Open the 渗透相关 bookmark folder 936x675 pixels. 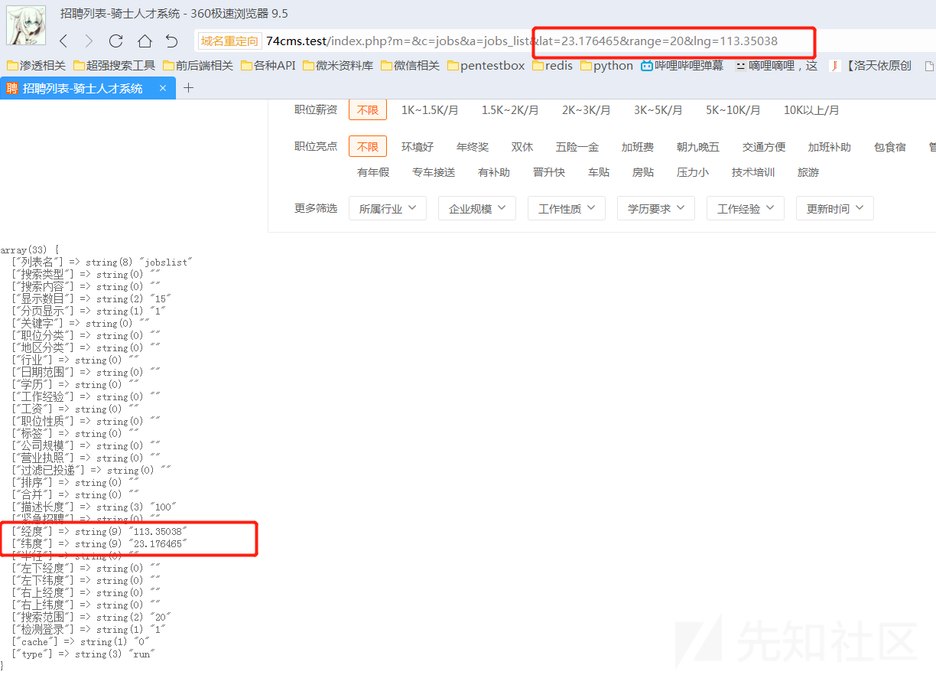(36, 66)
